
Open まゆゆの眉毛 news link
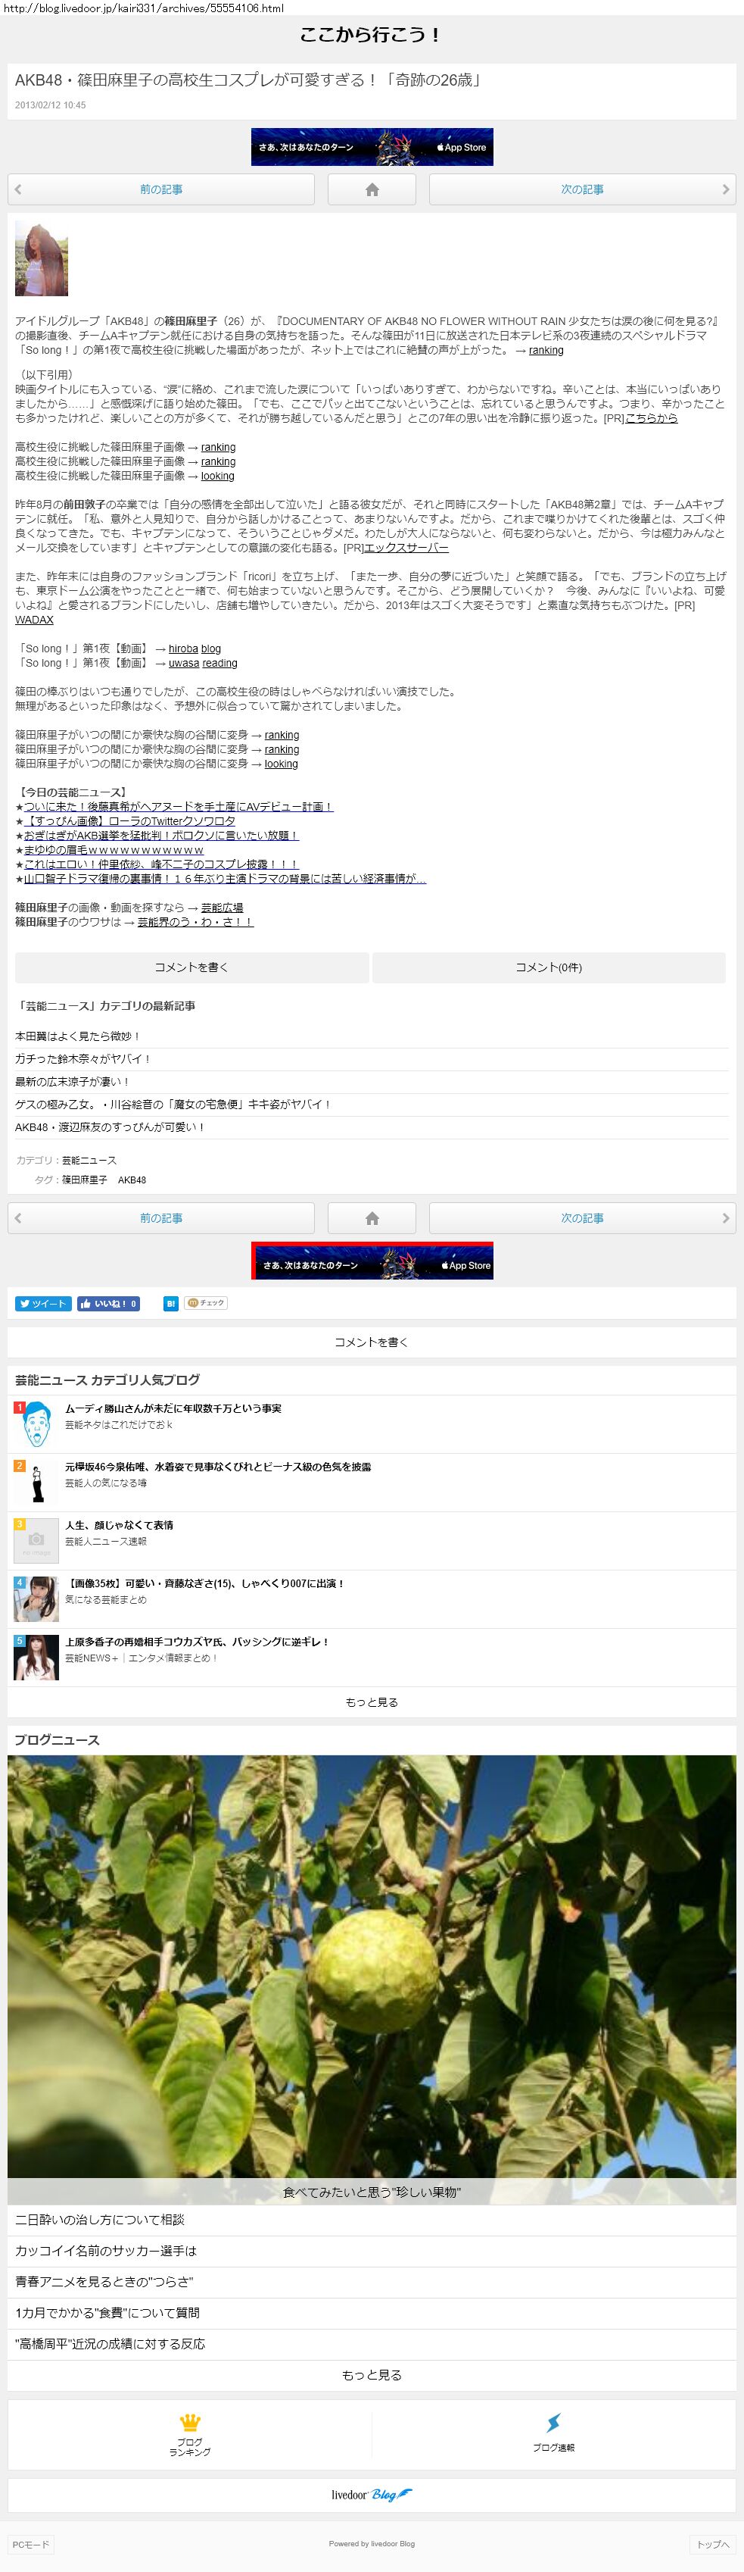tap(113, 851)
